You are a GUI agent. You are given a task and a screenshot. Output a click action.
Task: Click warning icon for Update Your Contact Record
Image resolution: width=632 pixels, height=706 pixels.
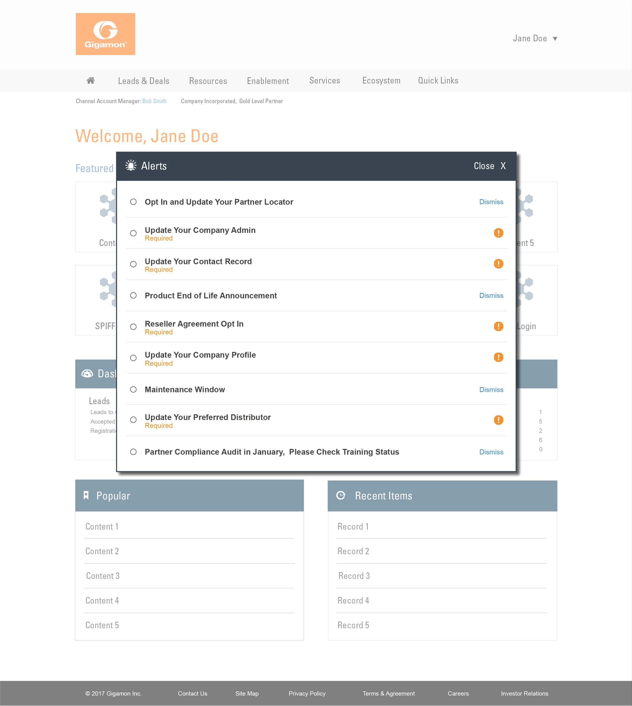498,264
